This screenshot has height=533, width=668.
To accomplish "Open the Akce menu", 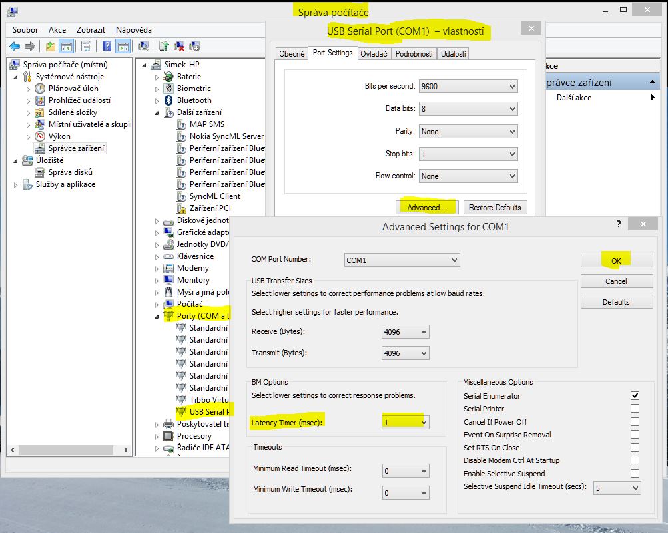I will click(57, 30).
